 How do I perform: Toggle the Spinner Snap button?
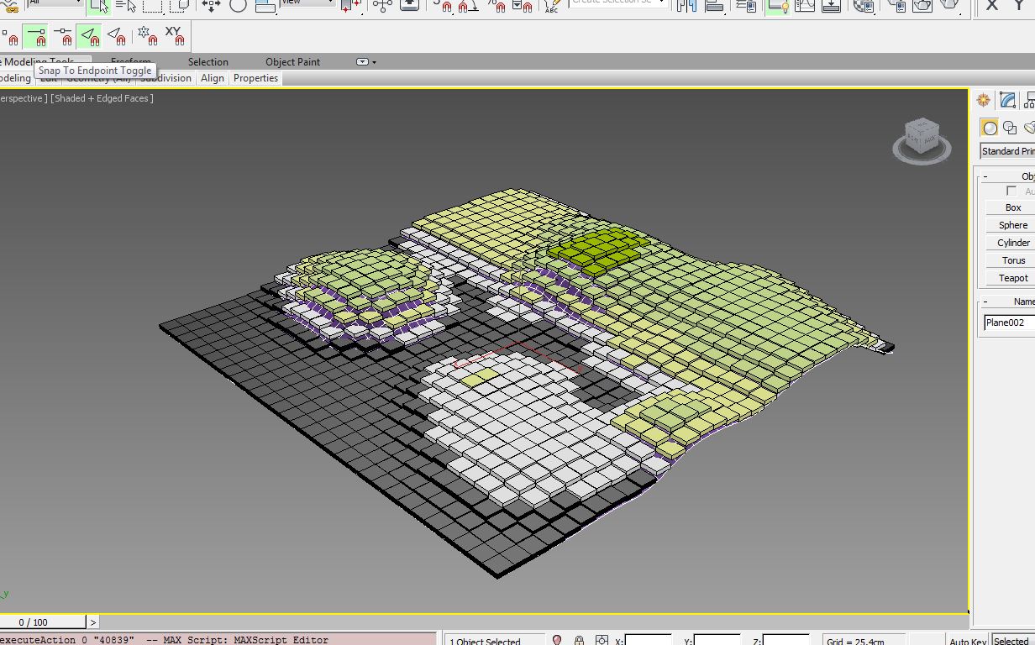point(523,6)
